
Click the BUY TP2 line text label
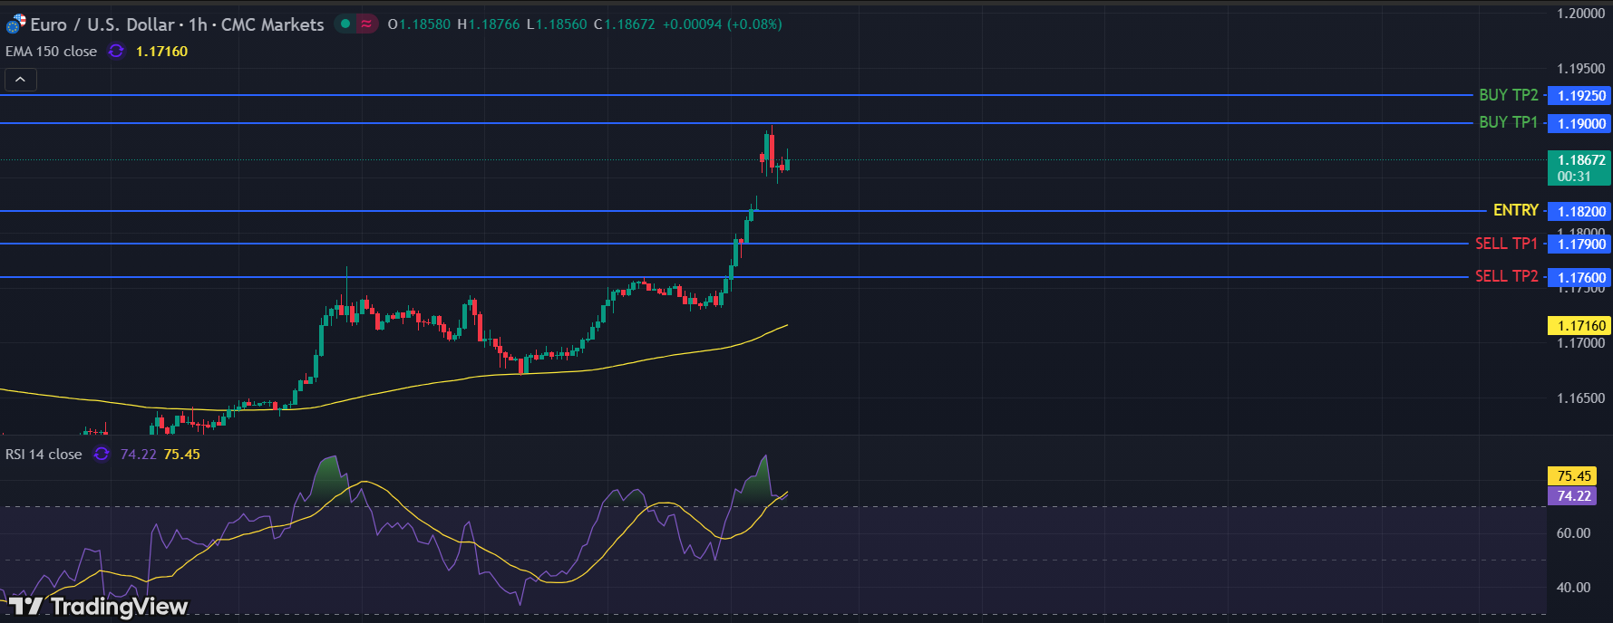(x=1508, y=95)
